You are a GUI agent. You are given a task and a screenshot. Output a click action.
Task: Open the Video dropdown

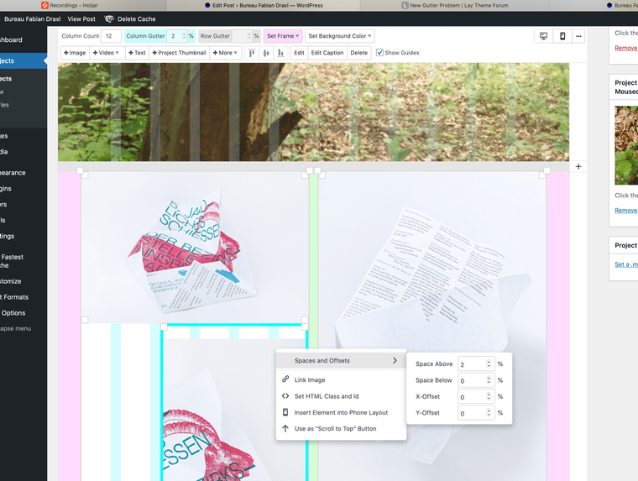coord(107,53)
